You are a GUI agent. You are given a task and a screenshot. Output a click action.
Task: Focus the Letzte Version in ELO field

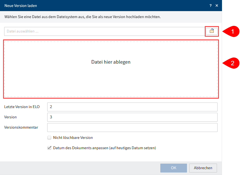click(132, 107)
